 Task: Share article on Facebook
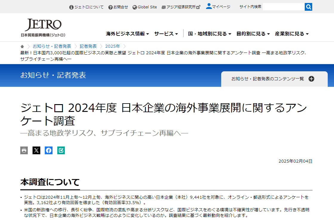coord(49,150)
